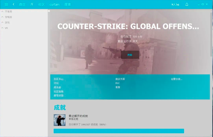Open the 社区 tab

tap(41, 4)
